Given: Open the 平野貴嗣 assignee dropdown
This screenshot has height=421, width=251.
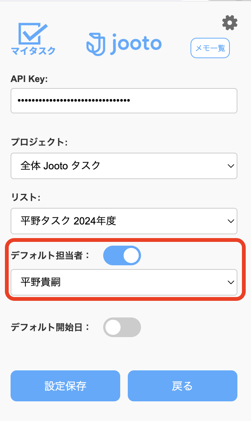Looking at the screenshot, I should point(124,283).
